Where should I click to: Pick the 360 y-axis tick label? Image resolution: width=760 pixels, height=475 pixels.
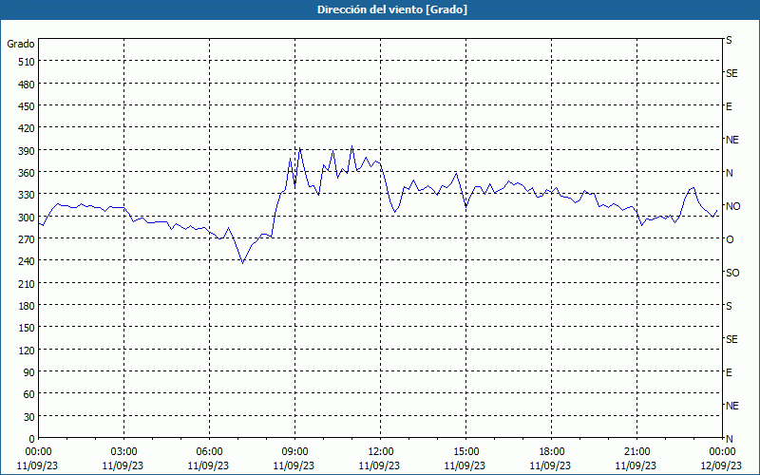coord(28,173)
